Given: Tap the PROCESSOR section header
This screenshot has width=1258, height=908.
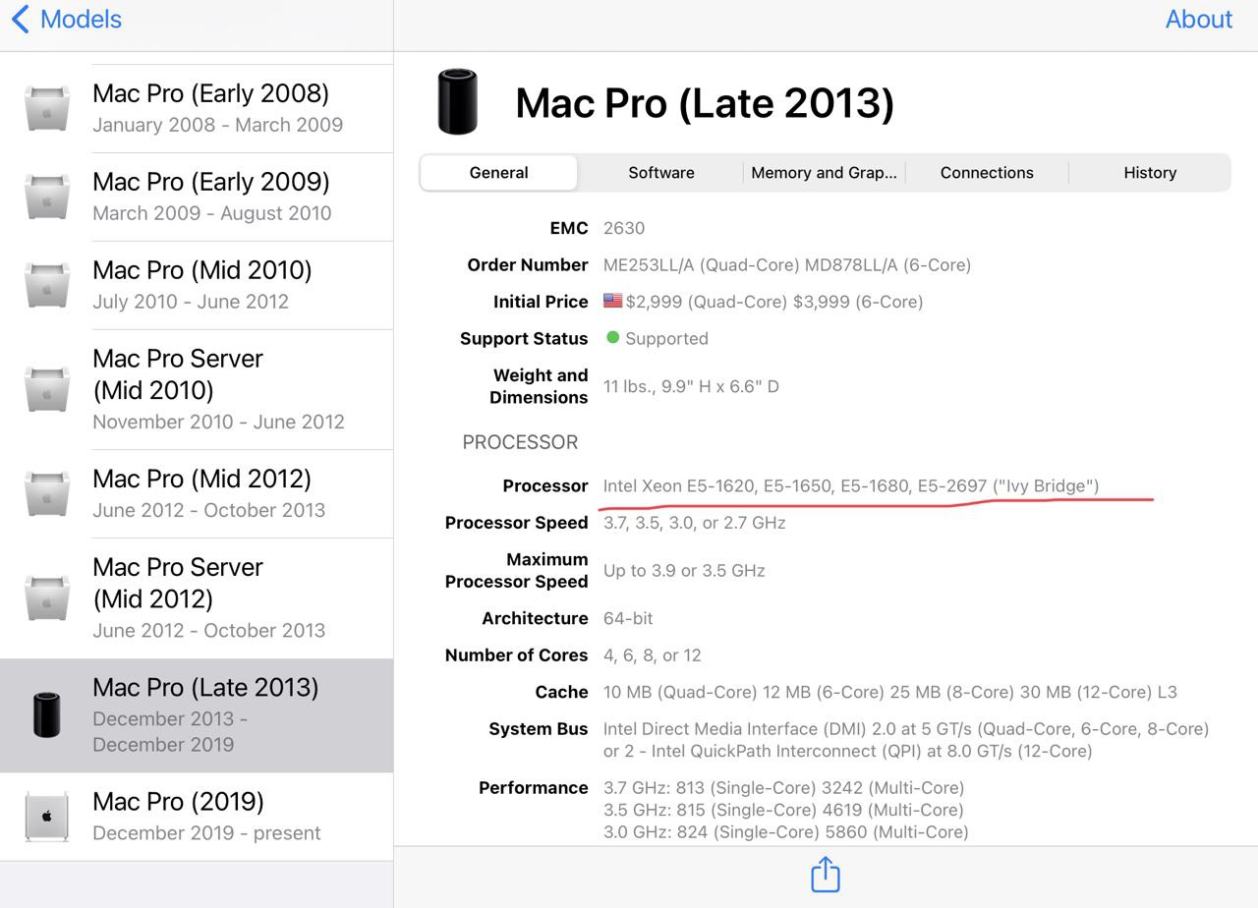Looking at the screenshot, I should click(520, 442).
